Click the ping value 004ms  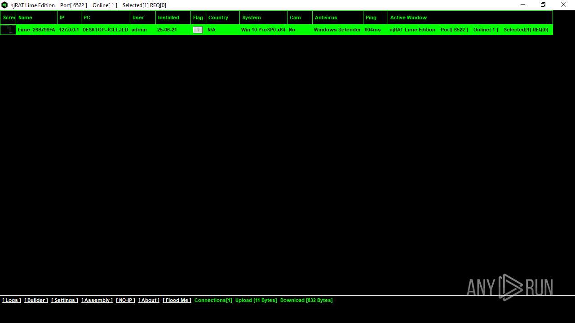[x=373, y=30]
